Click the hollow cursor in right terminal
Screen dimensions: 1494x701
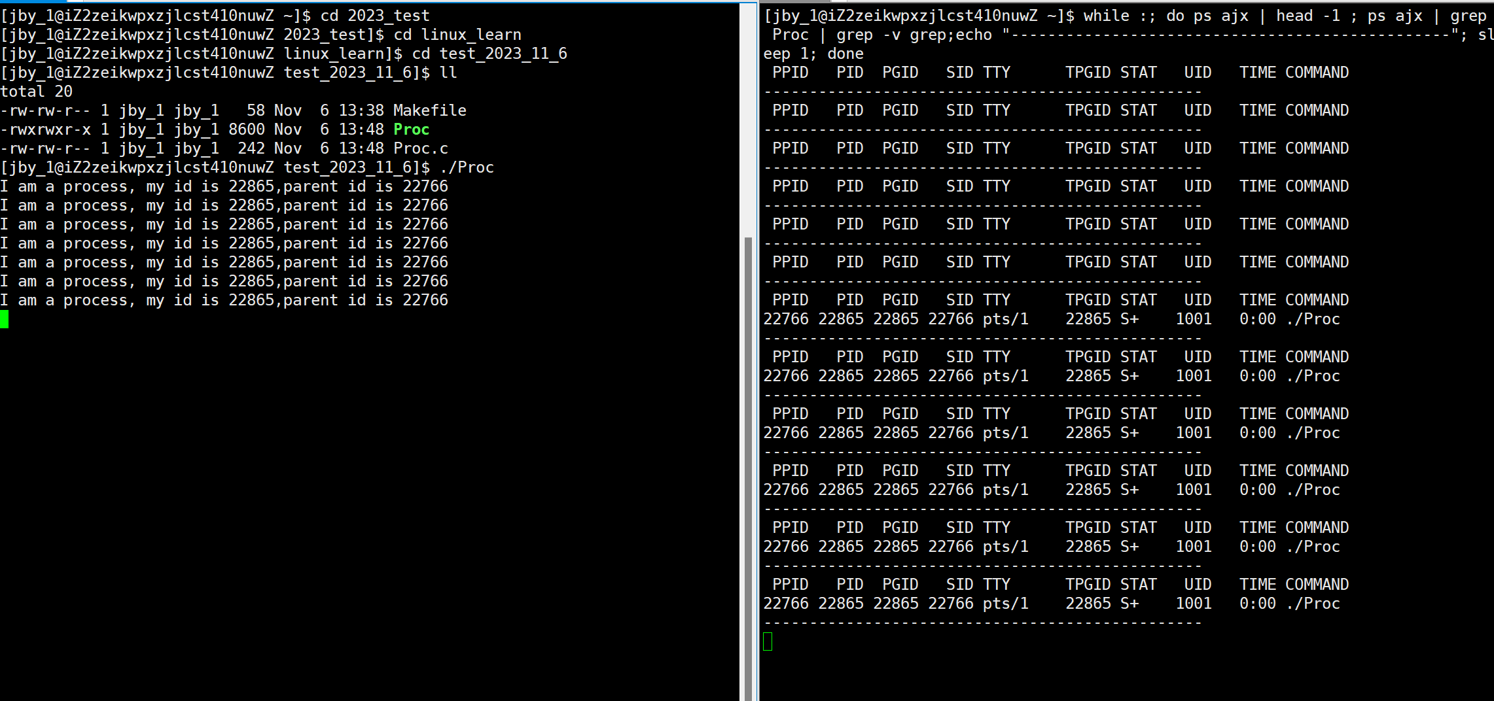click(768, 641)
